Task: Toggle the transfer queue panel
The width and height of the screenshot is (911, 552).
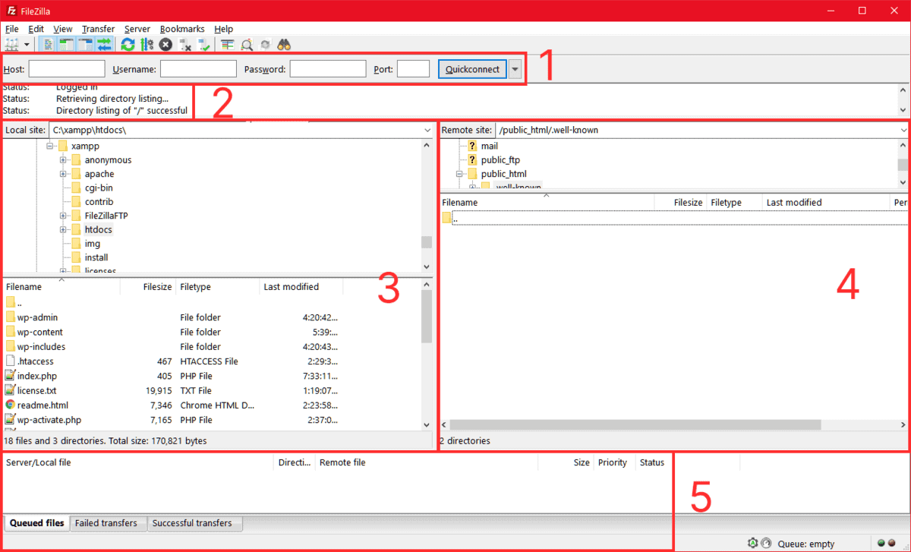Action: pos(102,43)
